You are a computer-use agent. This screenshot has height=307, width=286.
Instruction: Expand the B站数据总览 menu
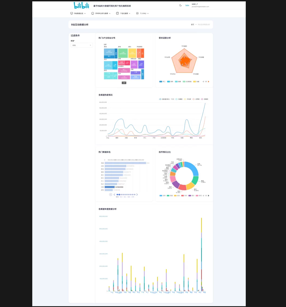coord(78,13)
